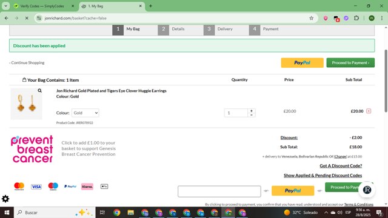388x218 pixels.
Task: Switch to Verify Codes SimplyCodes tab
Action: click(x=42, y=6)
